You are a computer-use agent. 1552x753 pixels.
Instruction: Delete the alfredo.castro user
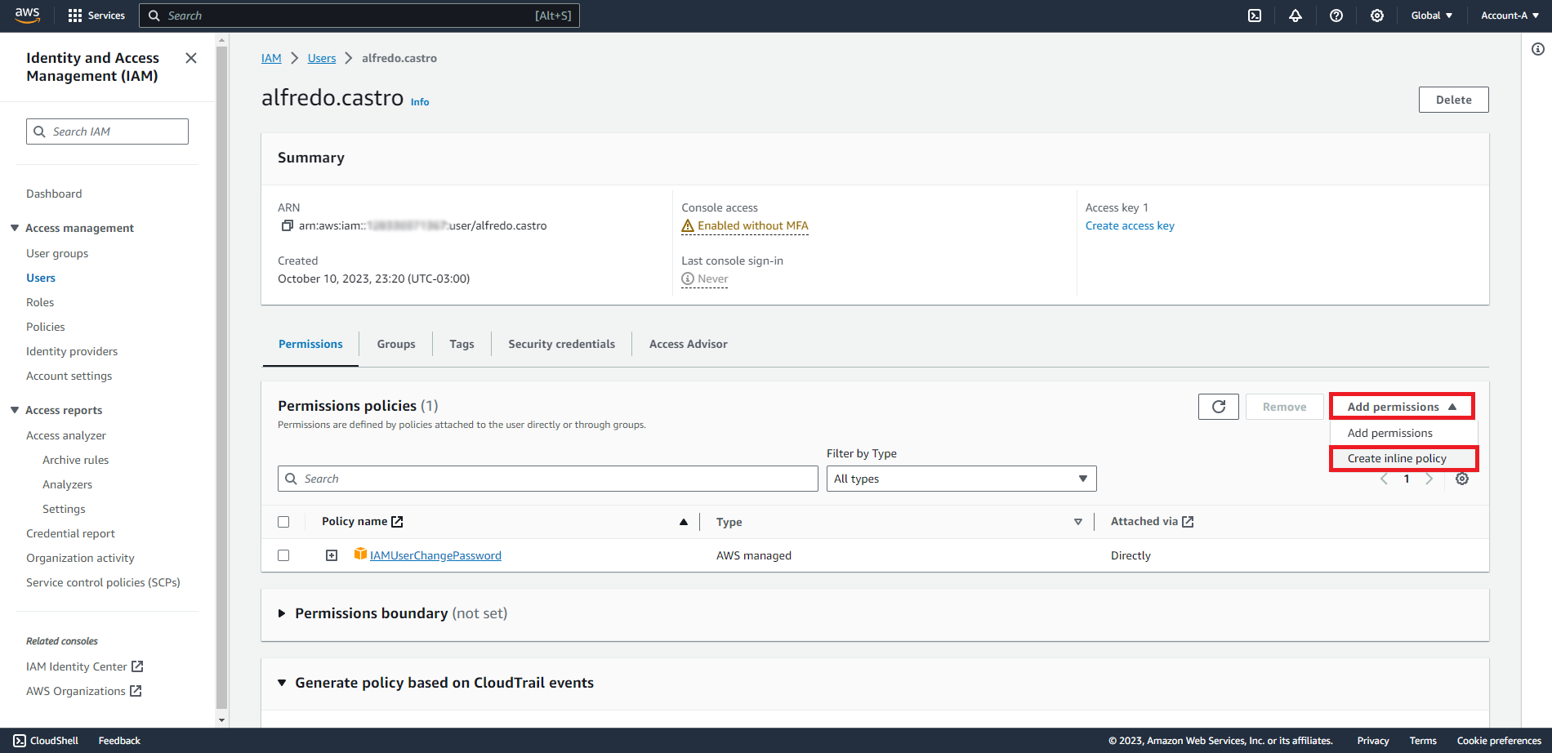coord(1454,100)
